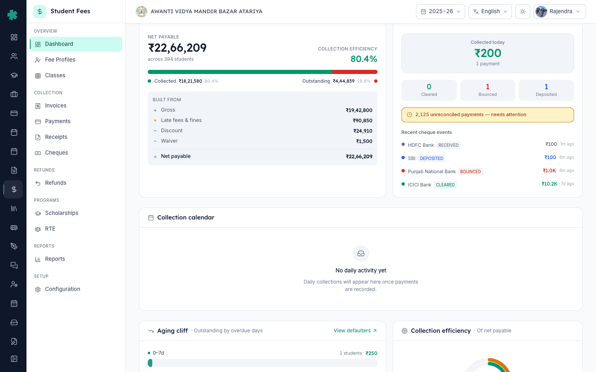Click the Aging cliff trend icon

tap(151, 331)
